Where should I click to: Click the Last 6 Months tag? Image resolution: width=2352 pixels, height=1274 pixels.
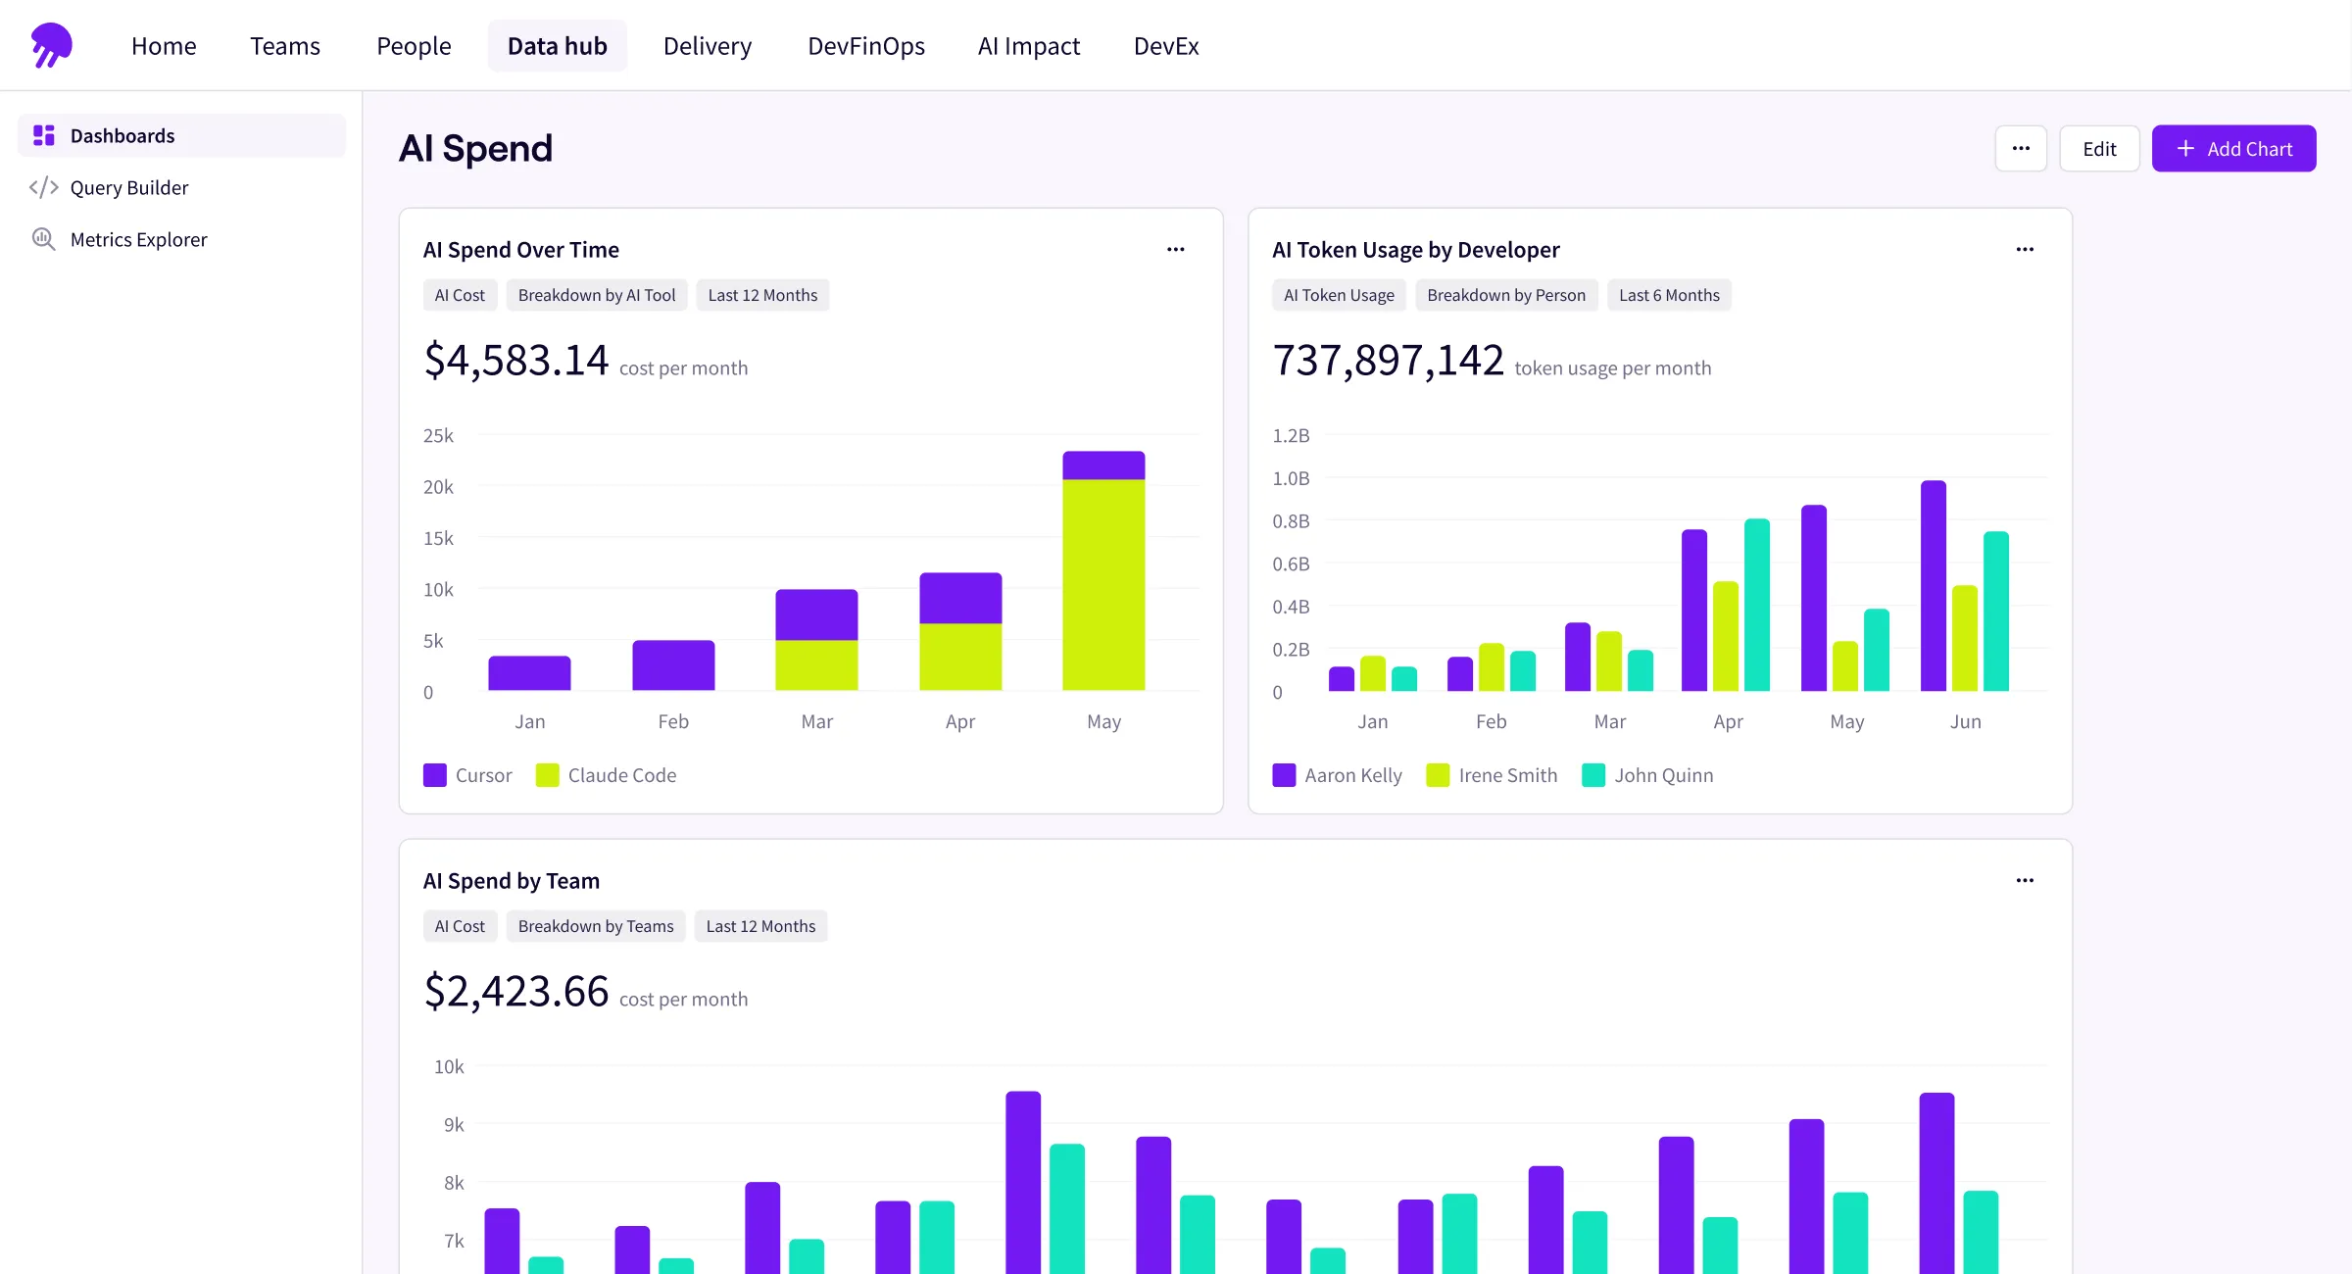tap(1669, 295)
